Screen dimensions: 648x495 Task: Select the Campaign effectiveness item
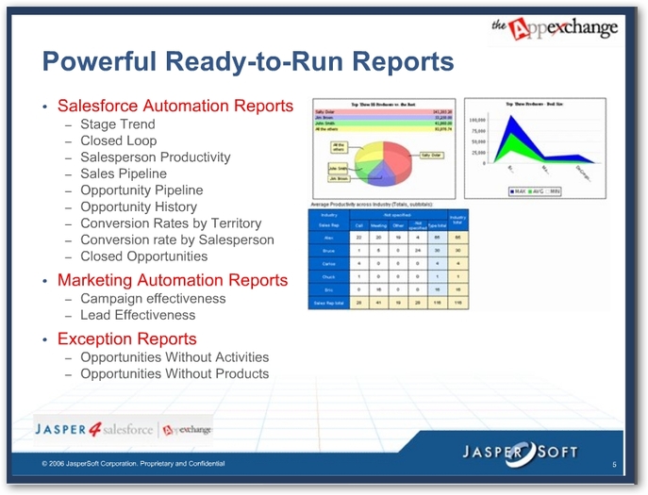pyautogui.click(x=153, y=298)
